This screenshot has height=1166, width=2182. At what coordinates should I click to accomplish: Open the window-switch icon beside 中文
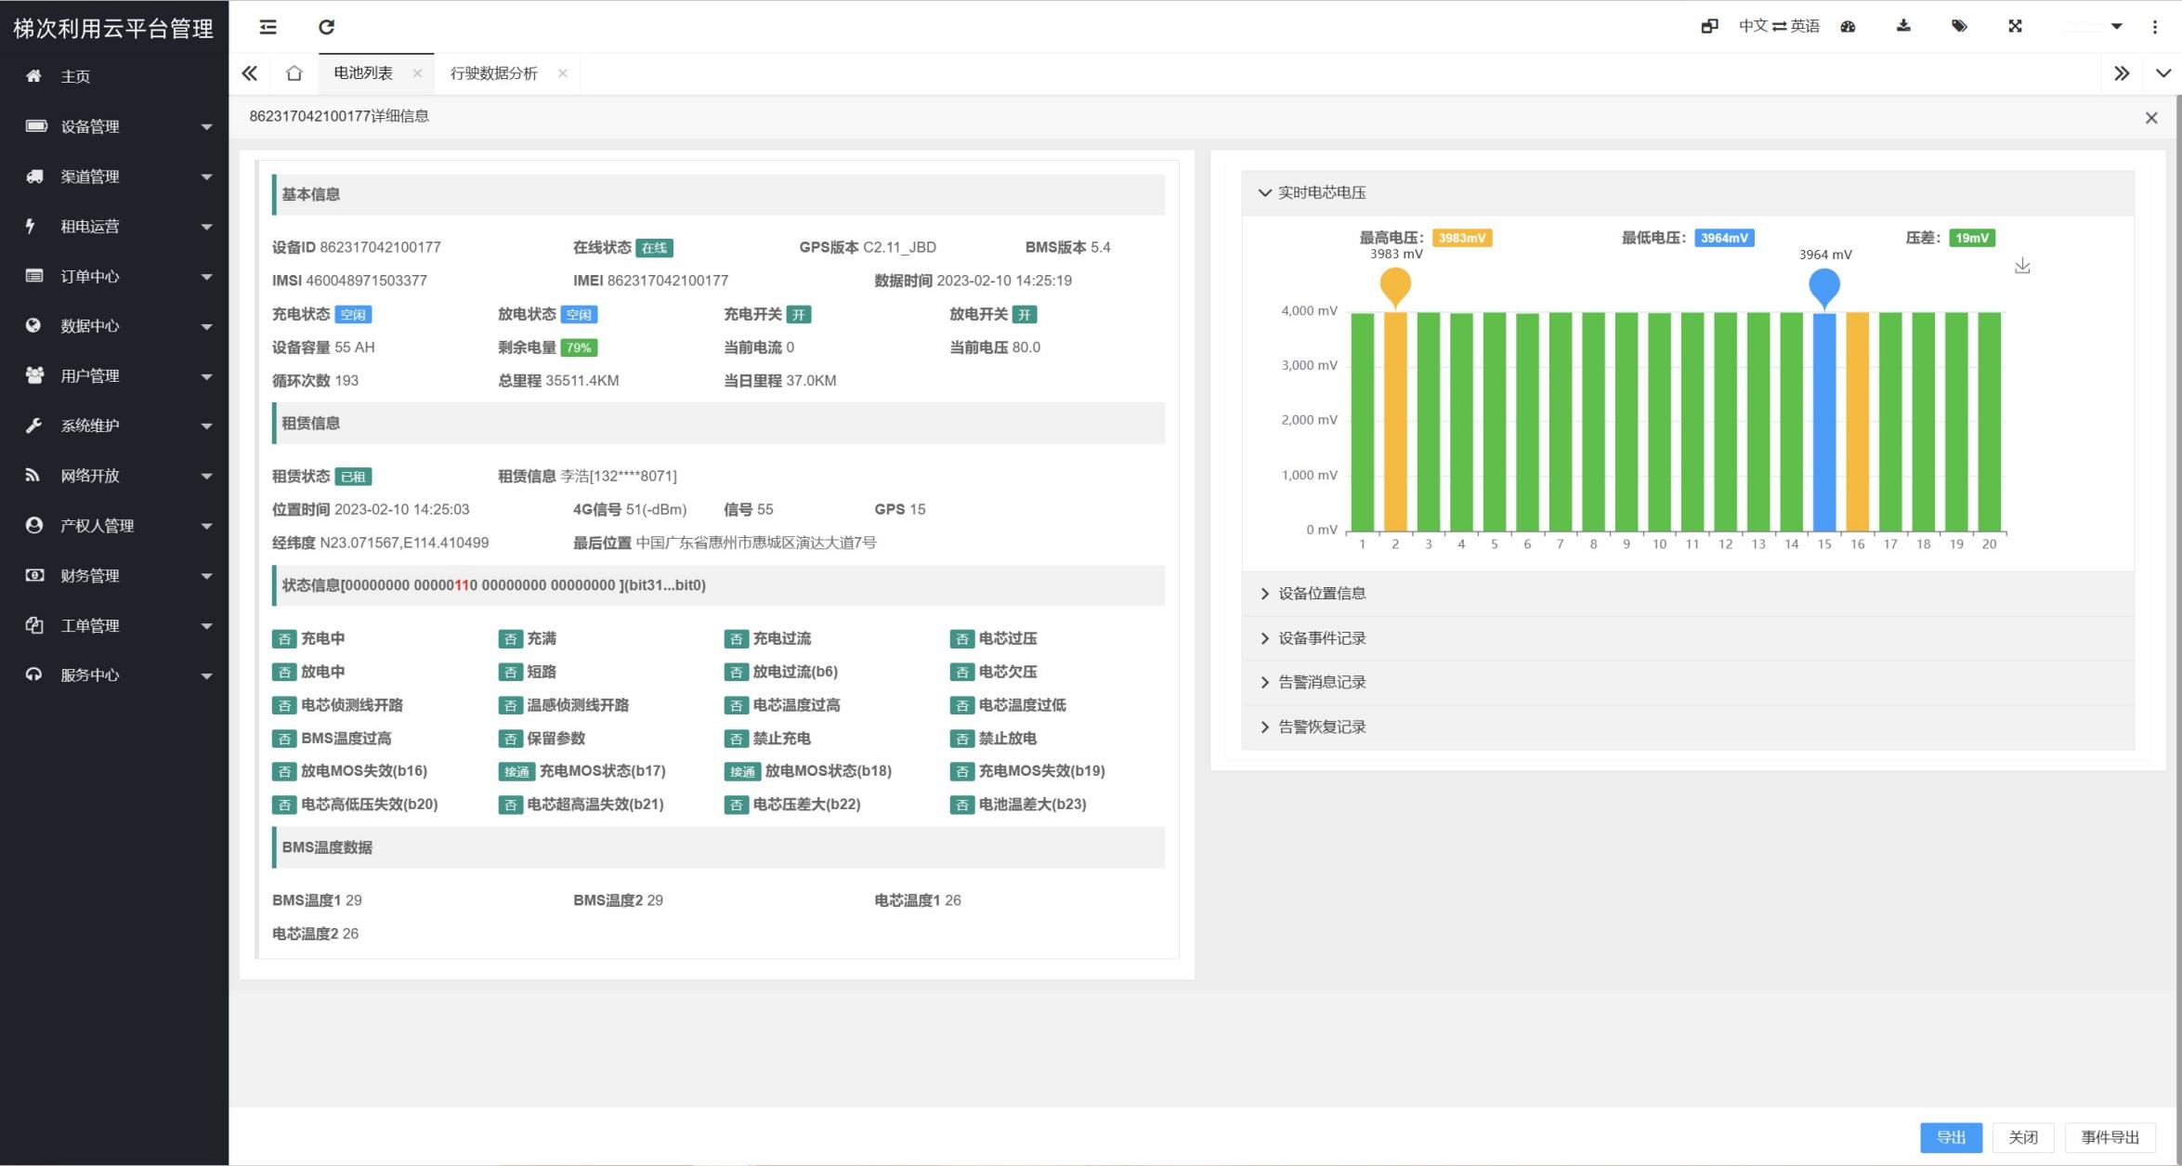pos(1709,26)
